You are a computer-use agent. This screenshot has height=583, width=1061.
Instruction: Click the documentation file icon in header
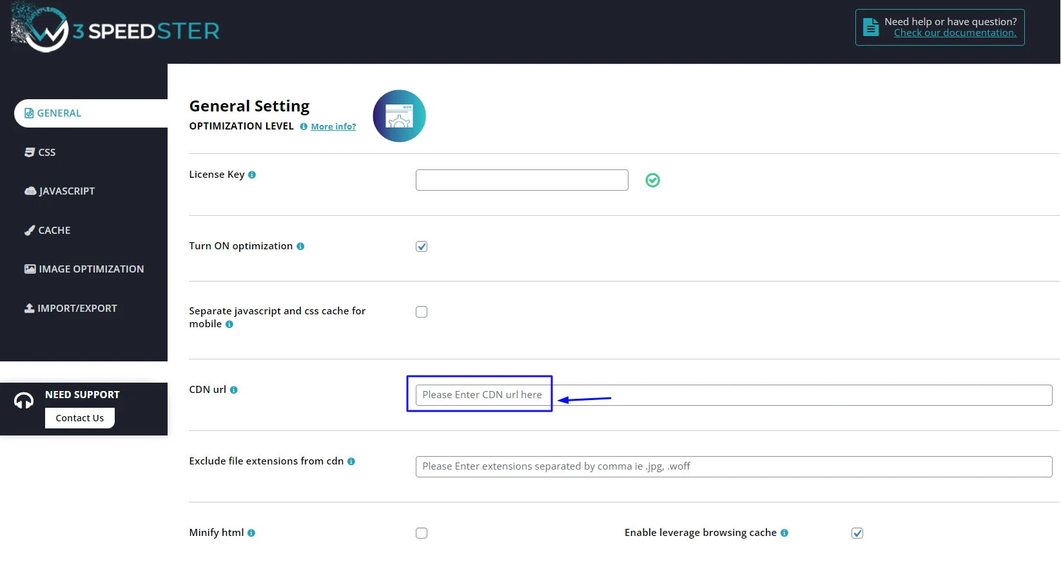pyautogui.click(x=871, y=27)
